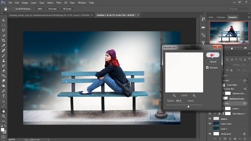The image size is (251, 141).
Task: Select the Quick Selection tool
Action: pyautogui.click(x=4, y=36)
